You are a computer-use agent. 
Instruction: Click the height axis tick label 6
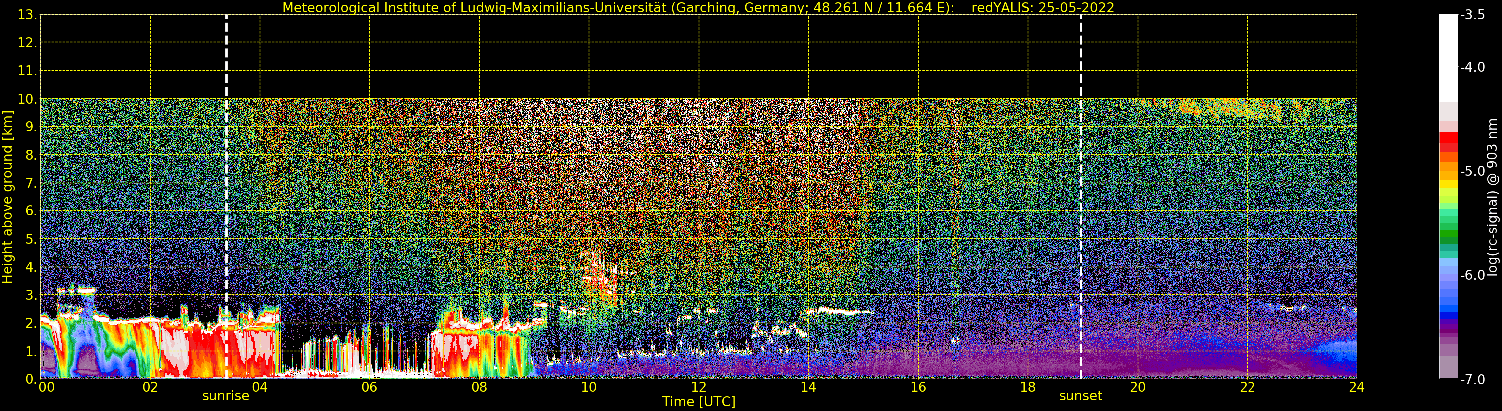[x=30, y=211]
